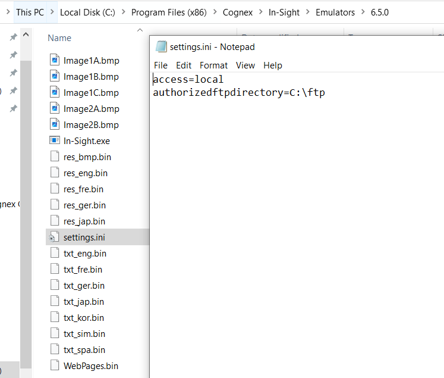Screen dimensions: 444x378
Task: Expand the chevron after Emulators in path
Action: [x=362, y=12]
